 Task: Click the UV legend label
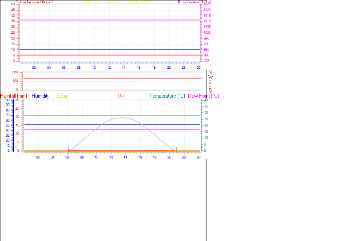(x=121, y=96)
